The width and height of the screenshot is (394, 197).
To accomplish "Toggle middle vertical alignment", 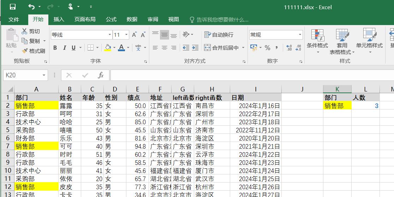I will [164, 35].
